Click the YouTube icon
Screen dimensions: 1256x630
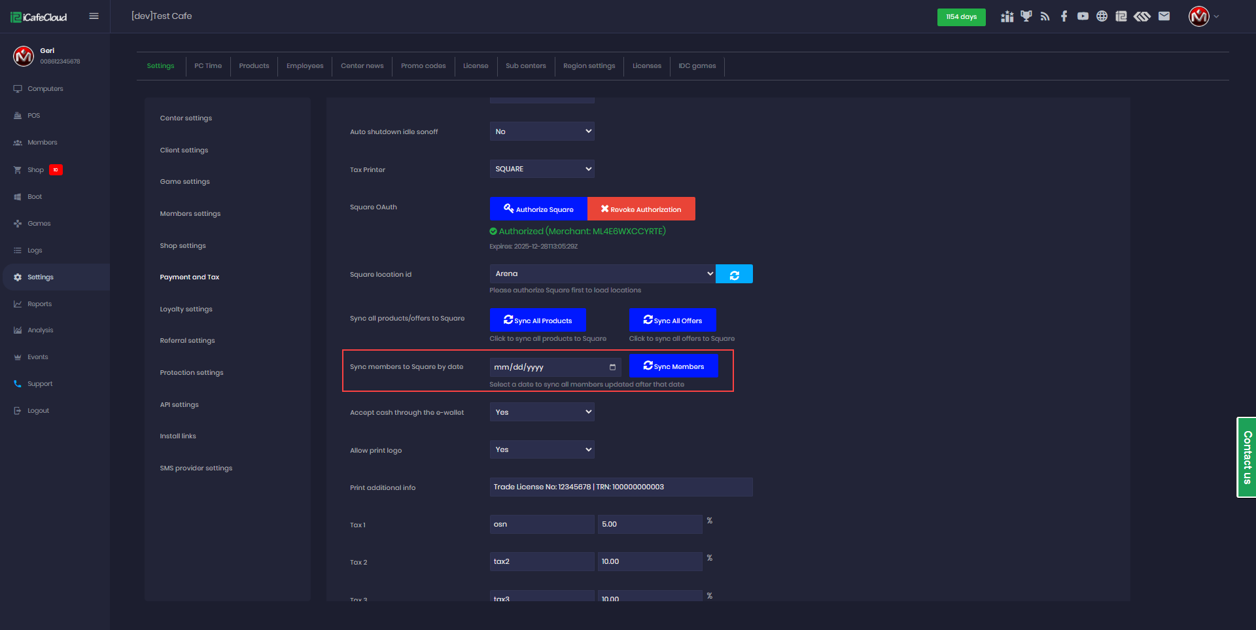pyautogui.click(x=1083, y=16)
